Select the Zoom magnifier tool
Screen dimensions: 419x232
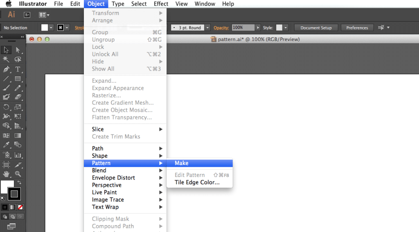pos(18,174)
